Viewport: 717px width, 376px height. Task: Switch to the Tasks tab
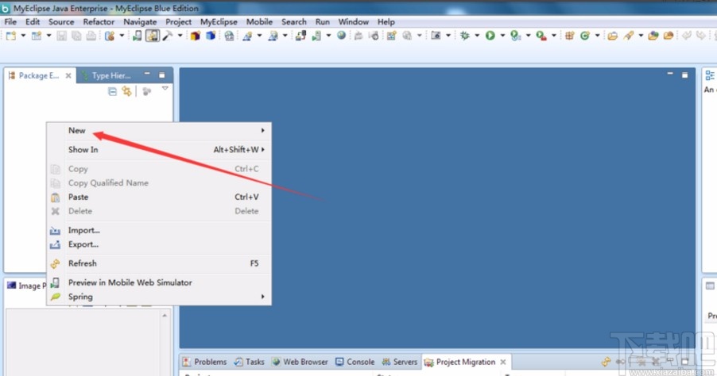click(x=250, y=362)
